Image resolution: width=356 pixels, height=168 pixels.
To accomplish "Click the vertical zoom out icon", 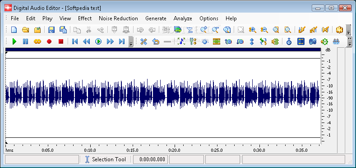I will click(264, 30).
